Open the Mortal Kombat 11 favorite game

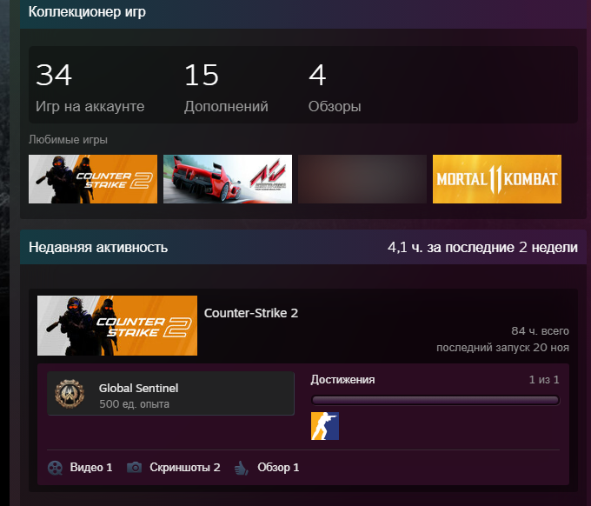click(x=497, y=179)
